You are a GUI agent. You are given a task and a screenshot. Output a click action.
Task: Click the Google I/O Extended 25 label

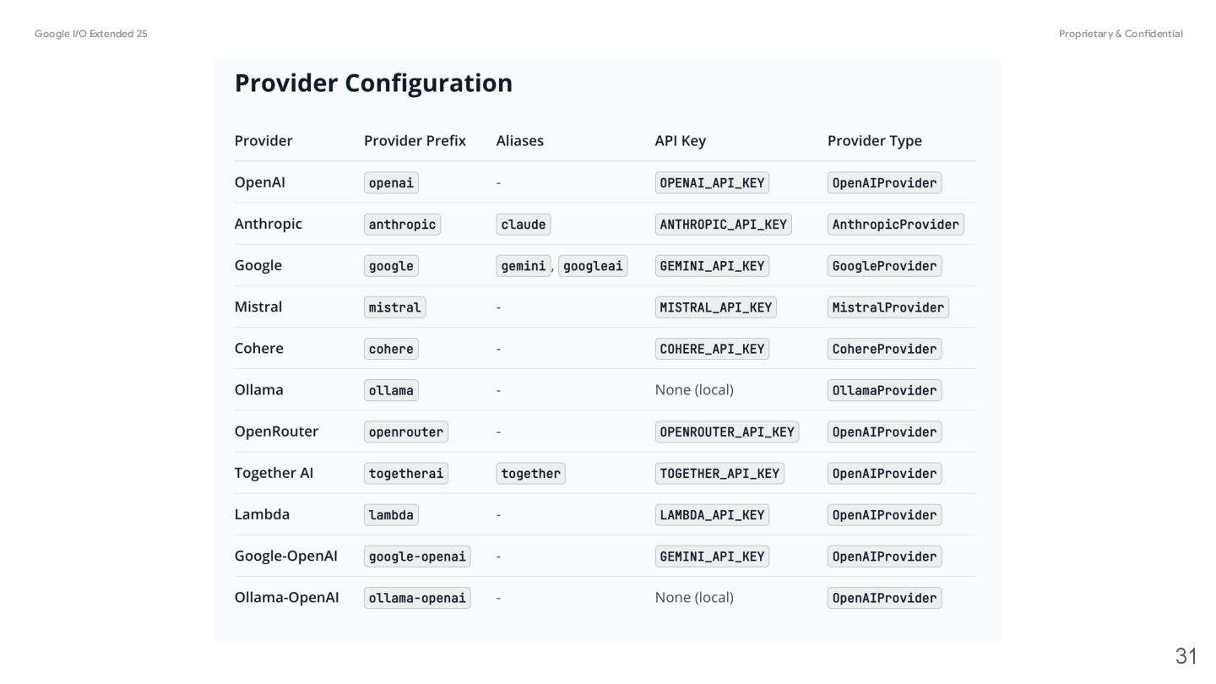pyautogui.click(x=91, y=34)
